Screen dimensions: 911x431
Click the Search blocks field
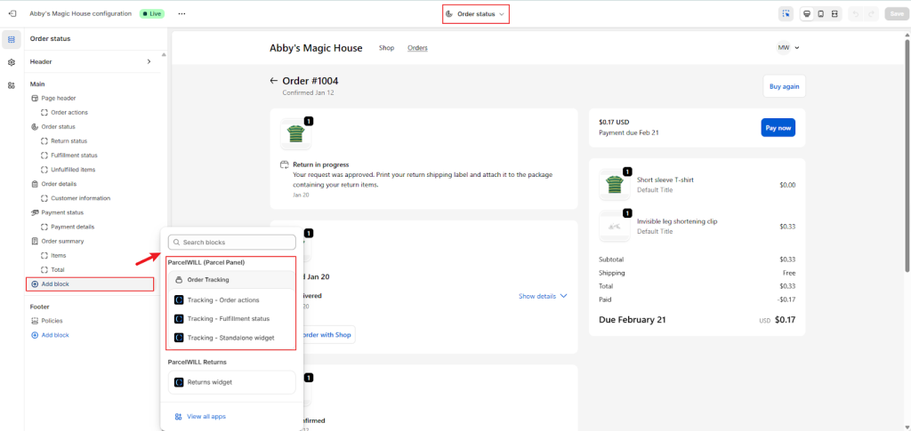(232, 242)
